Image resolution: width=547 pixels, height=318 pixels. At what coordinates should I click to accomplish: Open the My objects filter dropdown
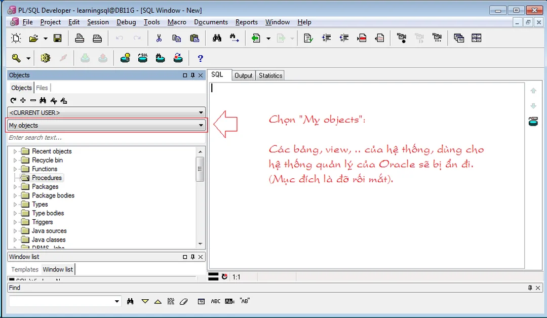(201, 125)
